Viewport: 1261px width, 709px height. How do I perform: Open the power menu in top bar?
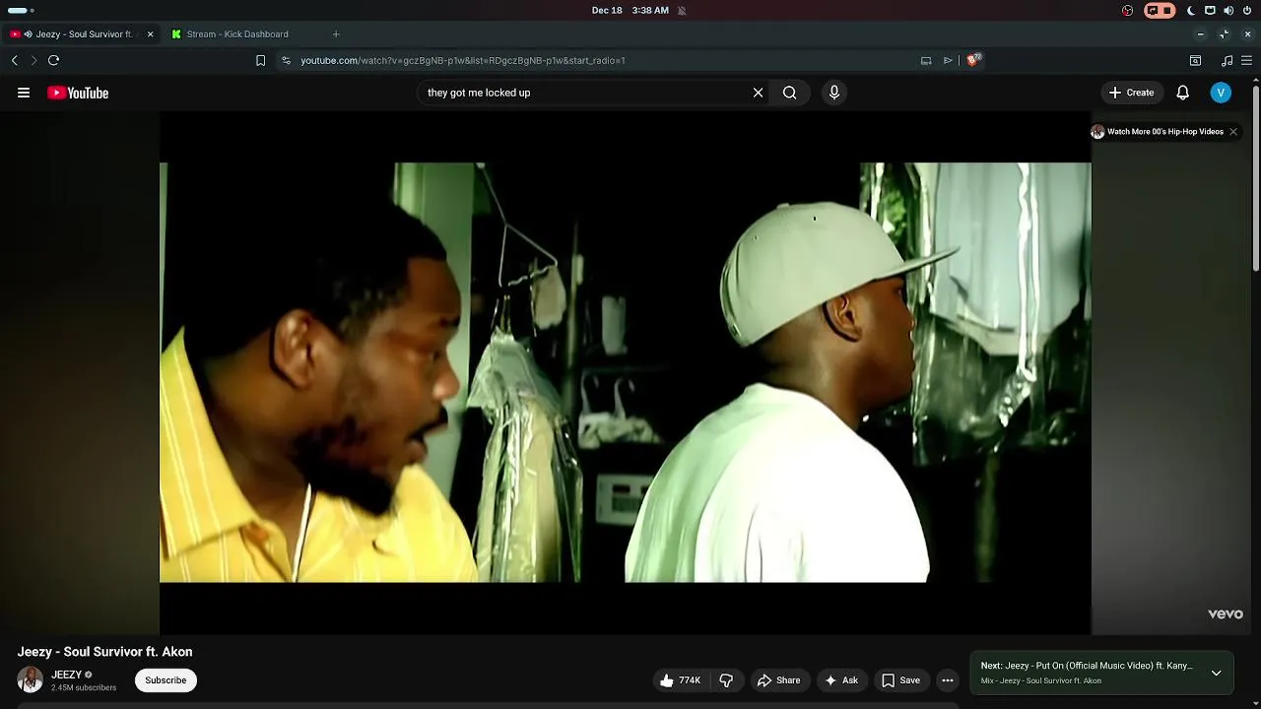[1246, 10]
